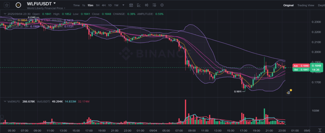The image size is (325, 133).
Task: Add WLFI/USDT to favorites with star
Action: click(6, 5)
